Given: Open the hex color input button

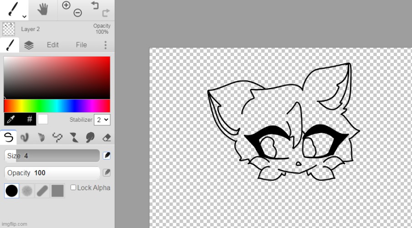Looking at the screenshot, I should tap(30, 119).
